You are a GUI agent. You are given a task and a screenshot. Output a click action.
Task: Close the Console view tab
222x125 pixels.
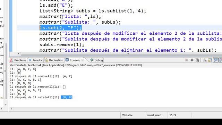(x=83, y=60)
